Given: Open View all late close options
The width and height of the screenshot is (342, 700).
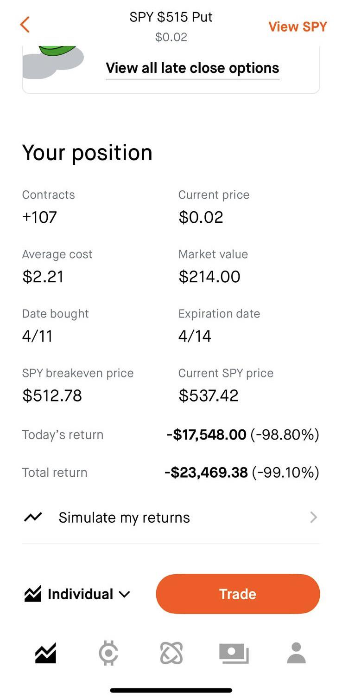Looking at the screenshot, I should click(192, 68).
